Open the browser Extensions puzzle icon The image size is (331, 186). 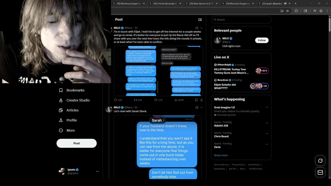pyautogui.click(x=296, y=11)
